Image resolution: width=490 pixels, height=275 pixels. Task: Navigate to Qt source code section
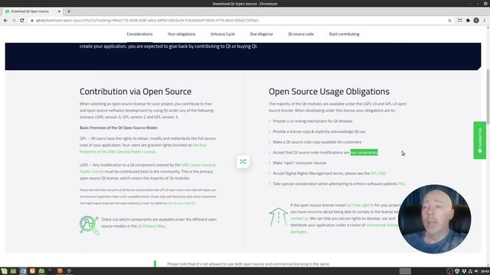pyautogui.click(x=301, y=34)
